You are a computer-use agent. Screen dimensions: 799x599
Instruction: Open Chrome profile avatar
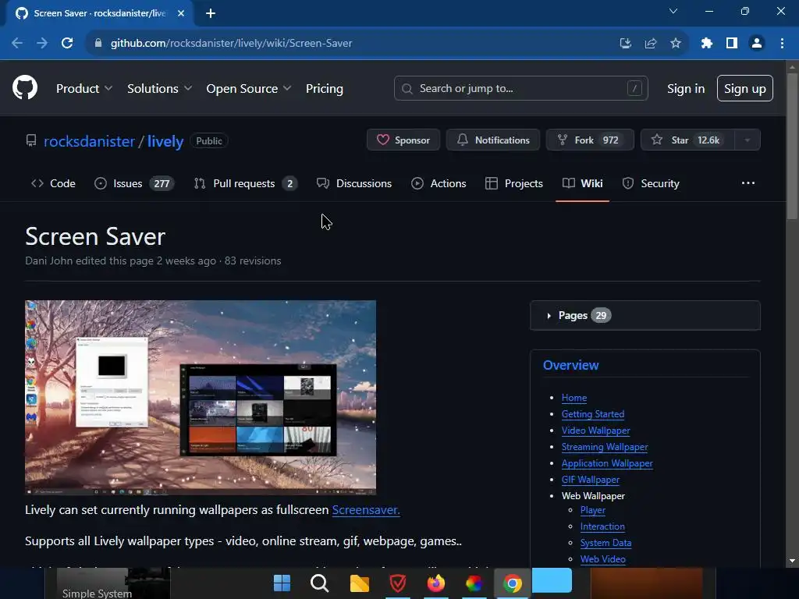tap(757, 44)
